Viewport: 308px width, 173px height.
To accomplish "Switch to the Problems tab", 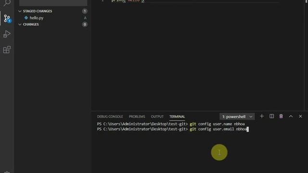I will point(137,116).
